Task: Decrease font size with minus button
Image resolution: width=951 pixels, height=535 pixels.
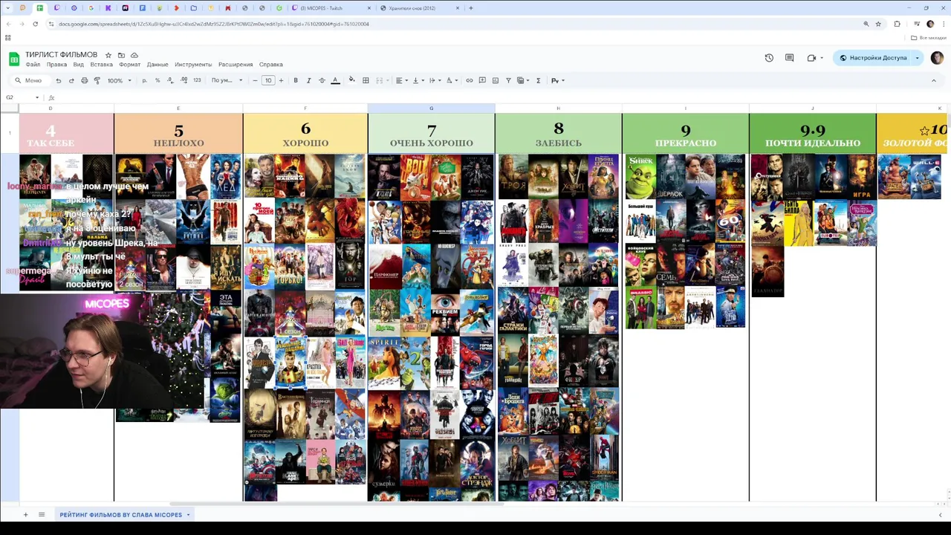Action: click(256, 80)
